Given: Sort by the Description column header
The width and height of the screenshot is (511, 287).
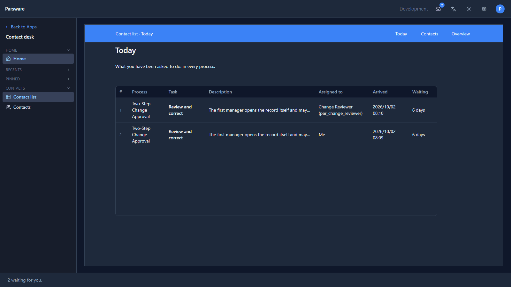Looking at the screenshot, I should [220, 92].
